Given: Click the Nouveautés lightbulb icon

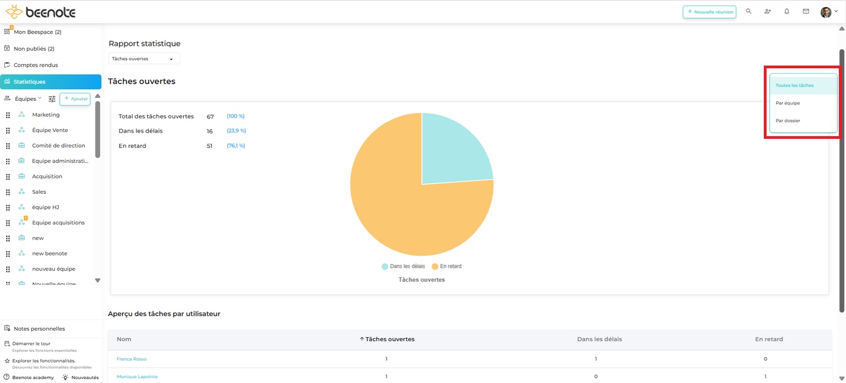Looking at the screenshot, I should 65,377.
